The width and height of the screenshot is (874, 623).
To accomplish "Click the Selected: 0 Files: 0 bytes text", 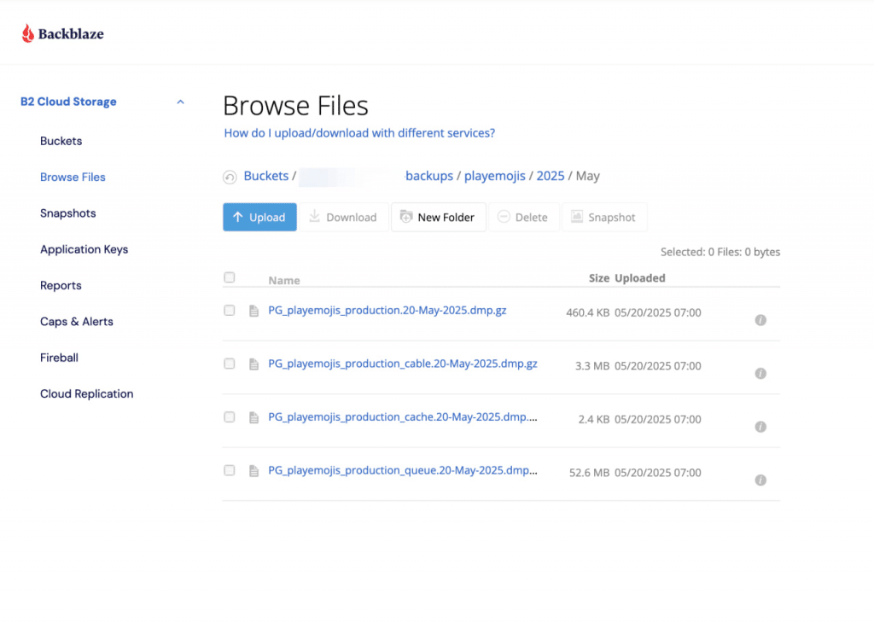I will coord(720,252).
